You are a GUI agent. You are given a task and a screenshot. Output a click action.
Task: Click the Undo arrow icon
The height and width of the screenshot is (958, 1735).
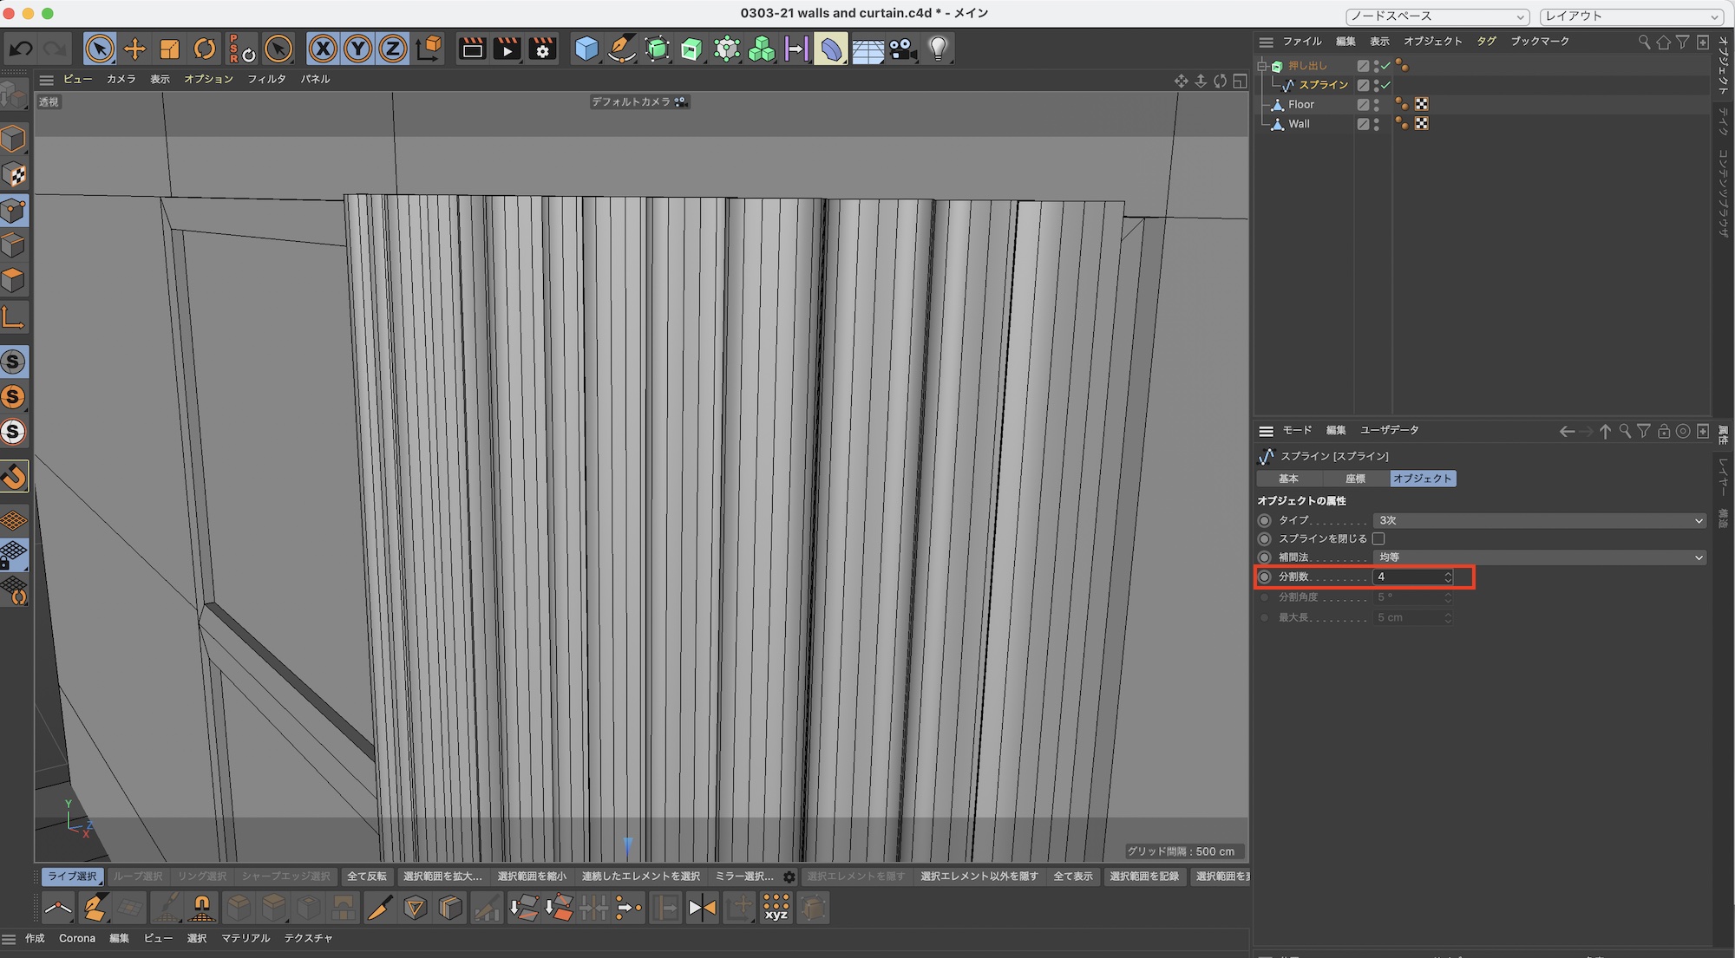(21, 49)
